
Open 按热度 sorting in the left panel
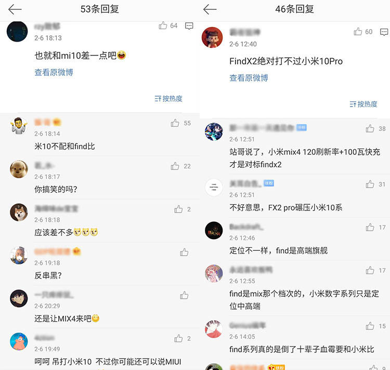click(168, 99)
